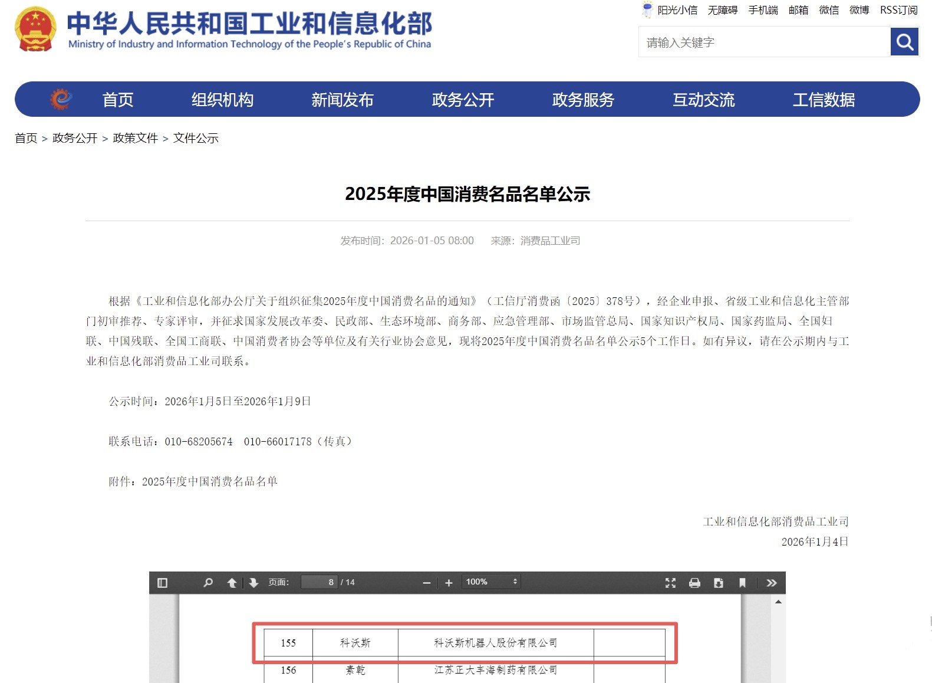Open the RSS订阅 link
This screenshot has height=683, width=932.
(x=898, y=10)
